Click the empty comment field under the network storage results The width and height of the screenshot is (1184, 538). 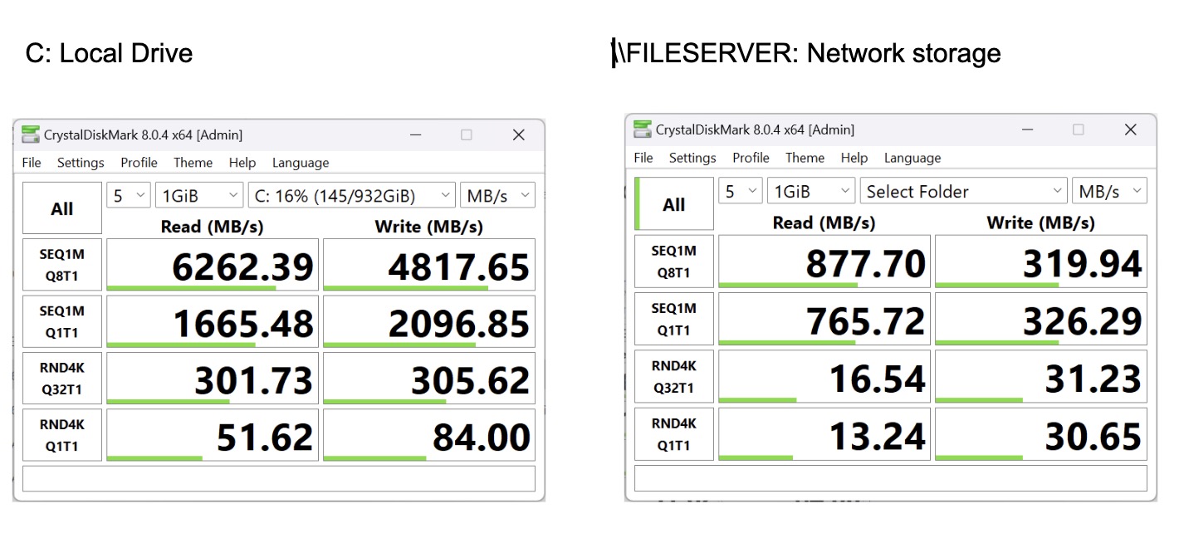pos(890,478)
